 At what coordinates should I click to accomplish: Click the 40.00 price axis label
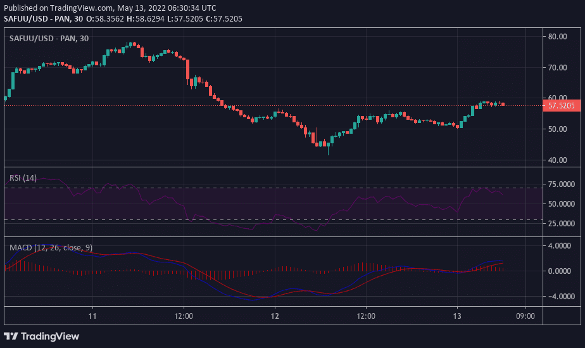coord(557,160)
